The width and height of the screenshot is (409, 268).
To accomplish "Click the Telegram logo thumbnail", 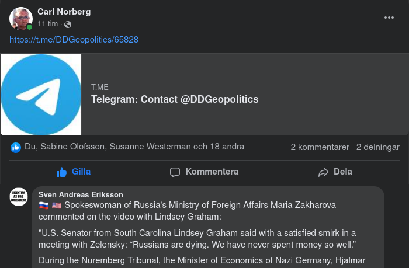I will [x=41, y=95].
